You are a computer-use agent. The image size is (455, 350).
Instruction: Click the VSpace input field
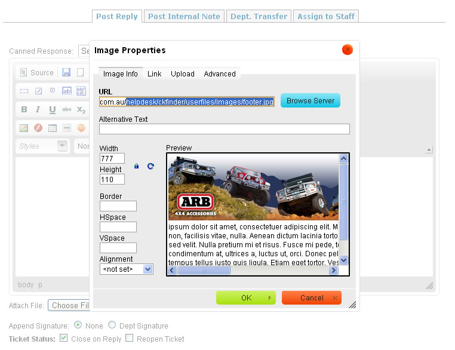(x=118, y=248)
